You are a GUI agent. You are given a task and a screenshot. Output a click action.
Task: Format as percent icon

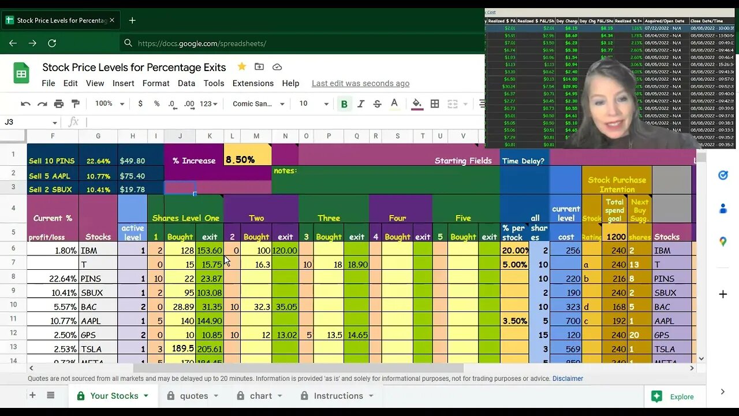[156, 104]
